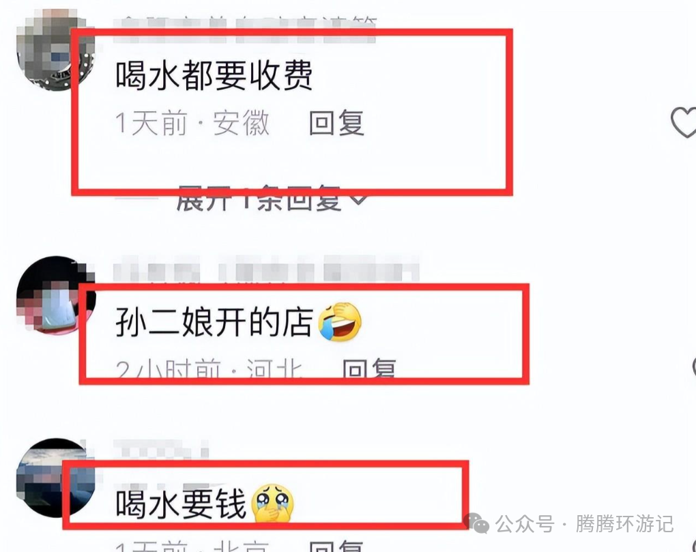The height and width of the screenshot is (552, 696).
Task: Open third commenter's blurred username
Action: [160, 448]
